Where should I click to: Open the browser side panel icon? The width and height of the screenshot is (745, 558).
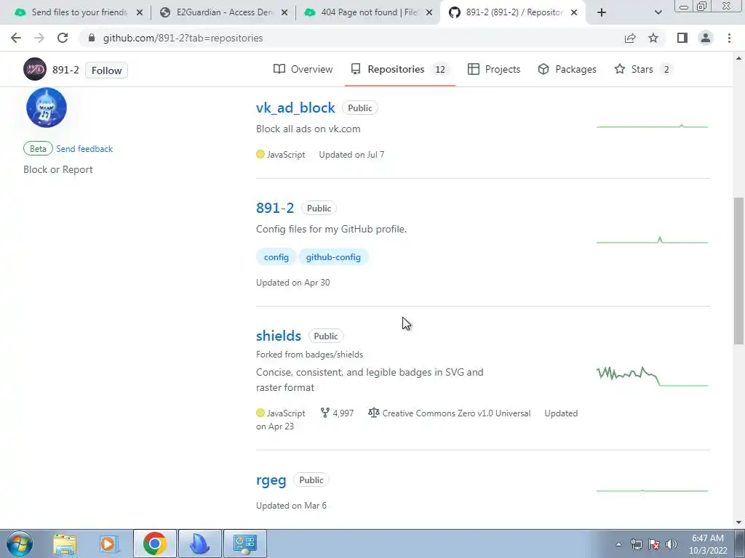click(682, 38)
